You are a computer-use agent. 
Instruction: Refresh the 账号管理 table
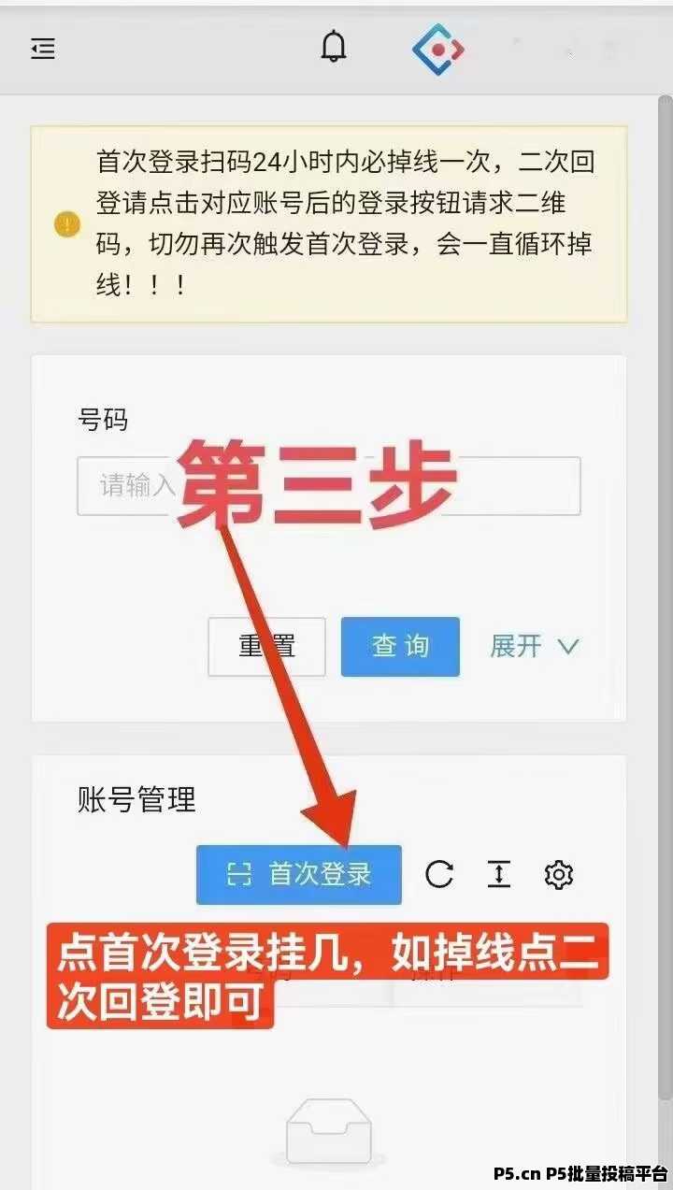click(439, 875)
